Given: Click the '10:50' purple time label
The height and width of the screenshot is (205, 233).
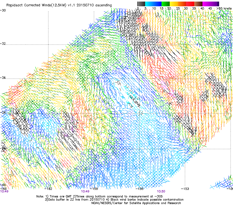Looking at the screenshot, I should pyautogui.click(x=161, y=191).
